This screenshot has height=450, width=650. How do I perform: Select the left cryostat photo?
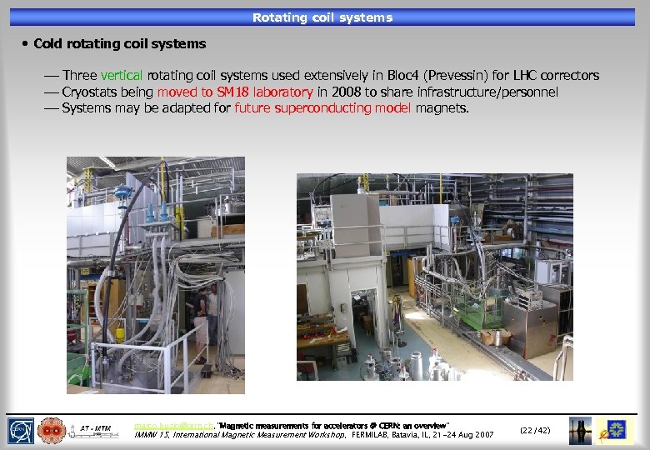pos(156,275)
